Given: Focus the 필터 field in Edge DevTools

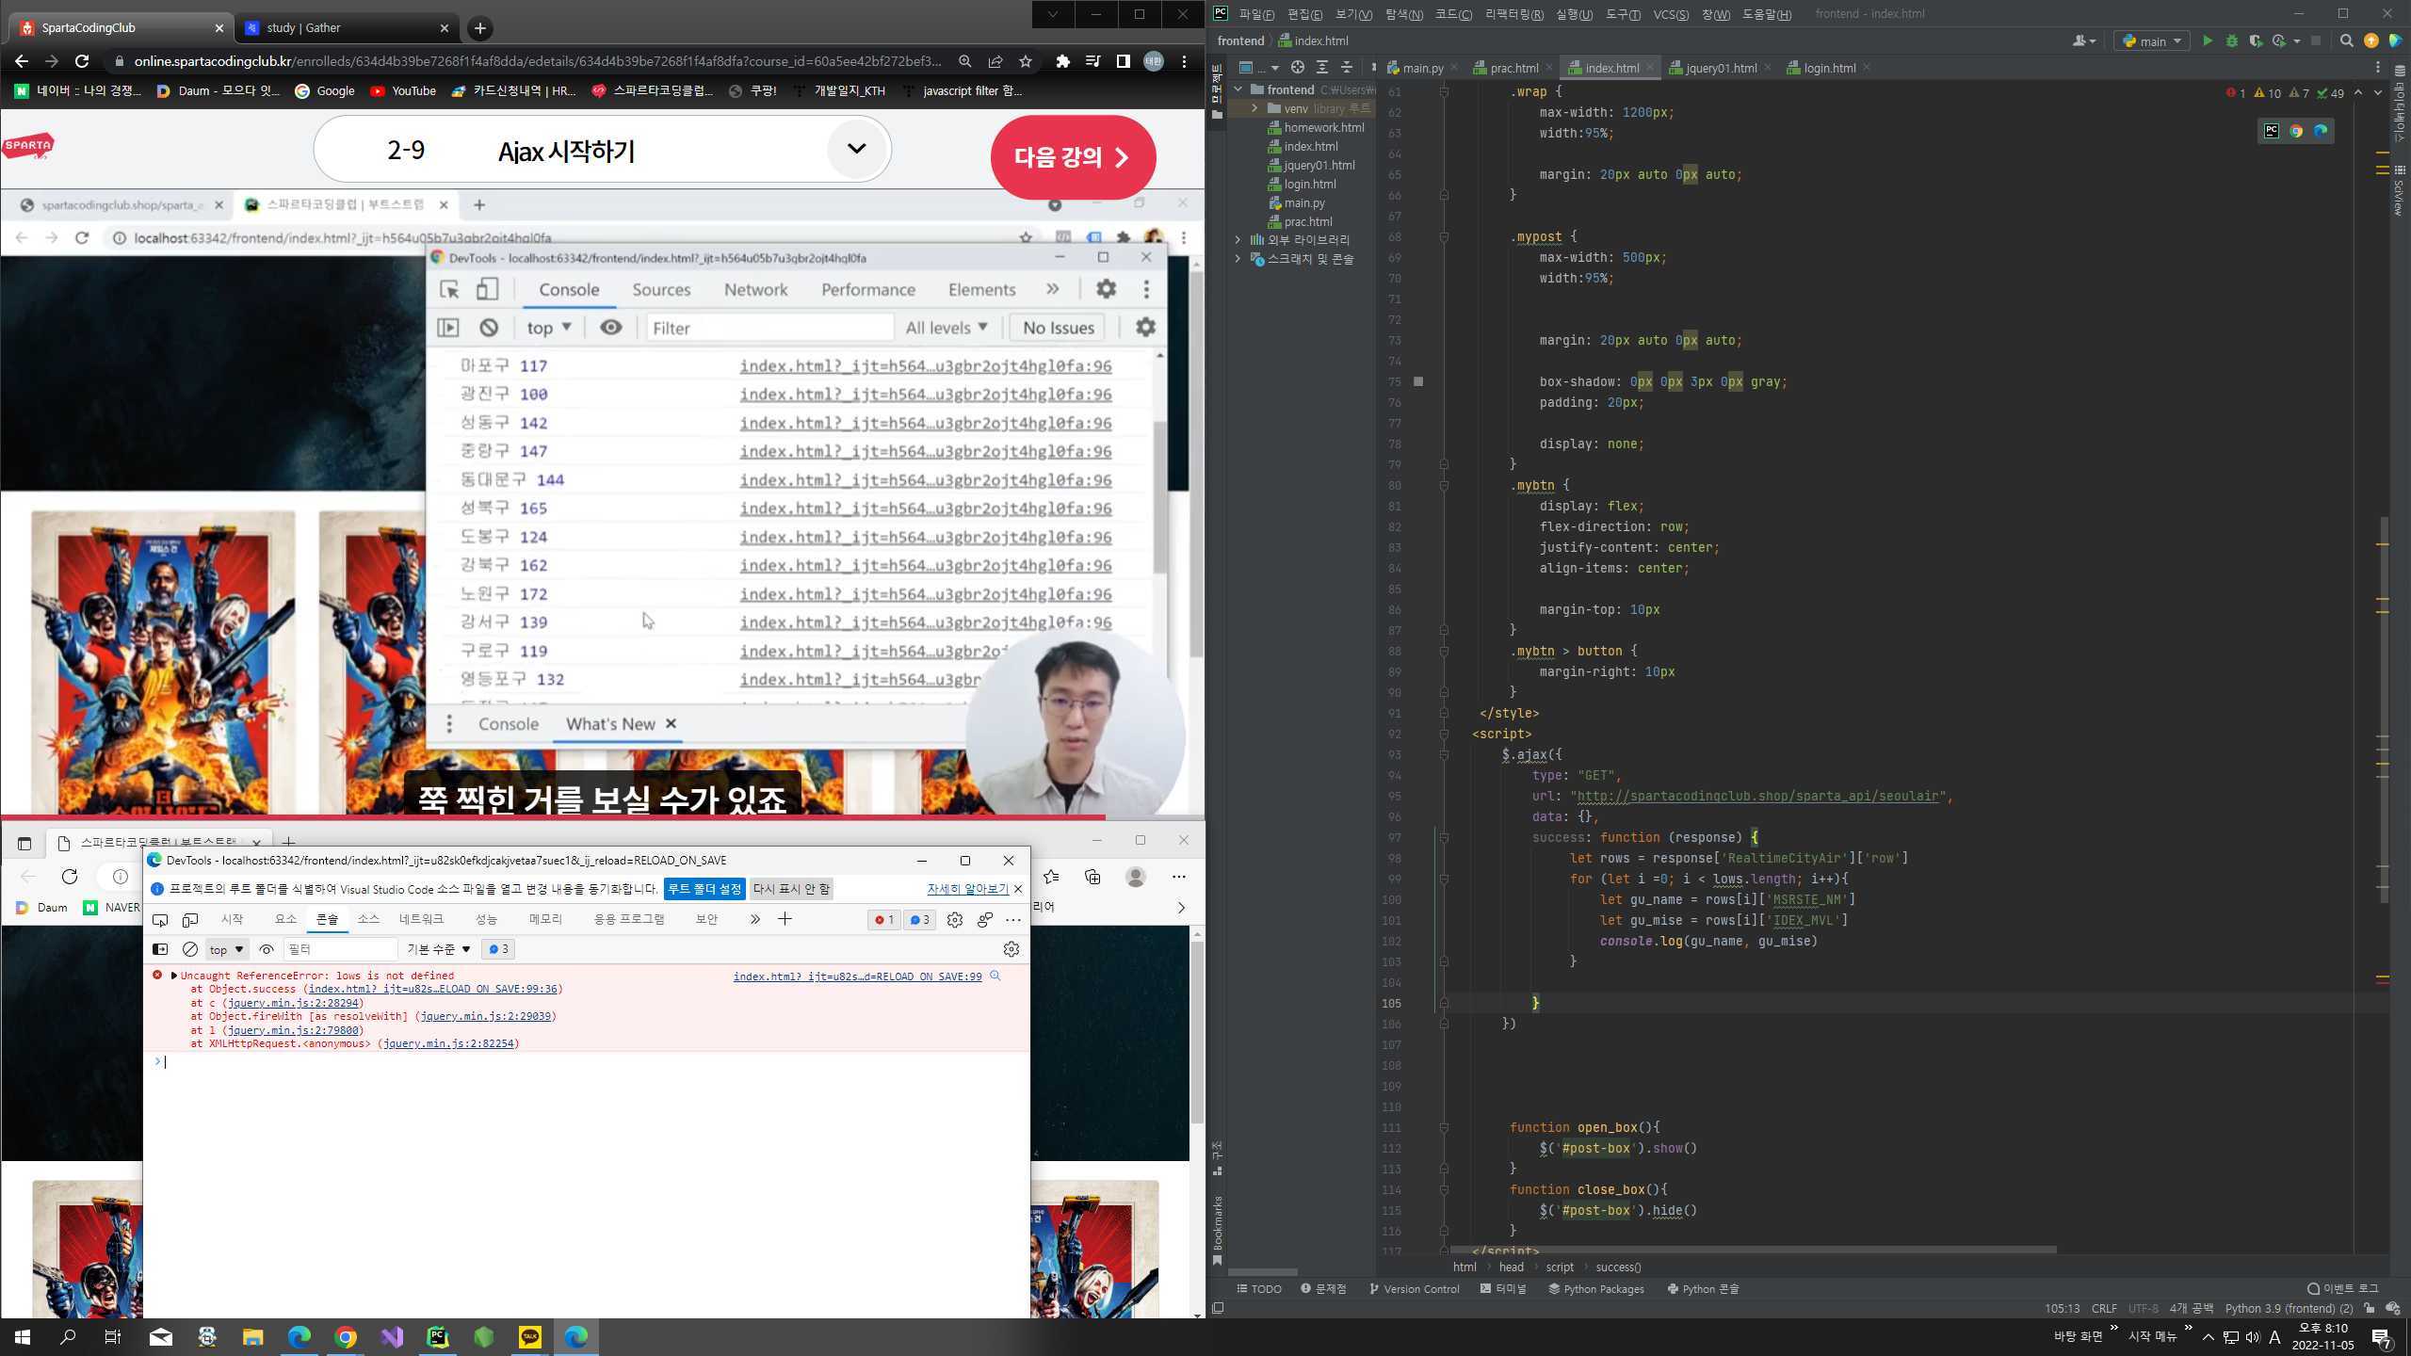Looking at the screenshot, I should click(x=340, y=949).
